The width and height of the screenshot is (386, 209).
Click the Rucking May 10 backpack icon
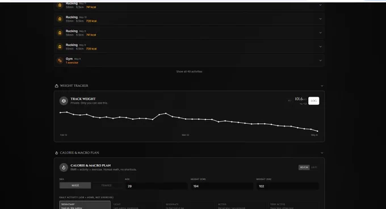coord(60,19)
